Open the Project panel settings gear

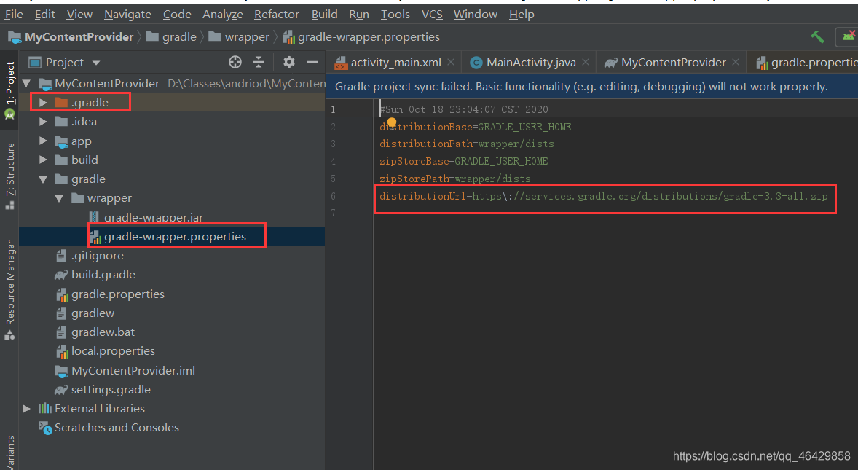[288, 62]
